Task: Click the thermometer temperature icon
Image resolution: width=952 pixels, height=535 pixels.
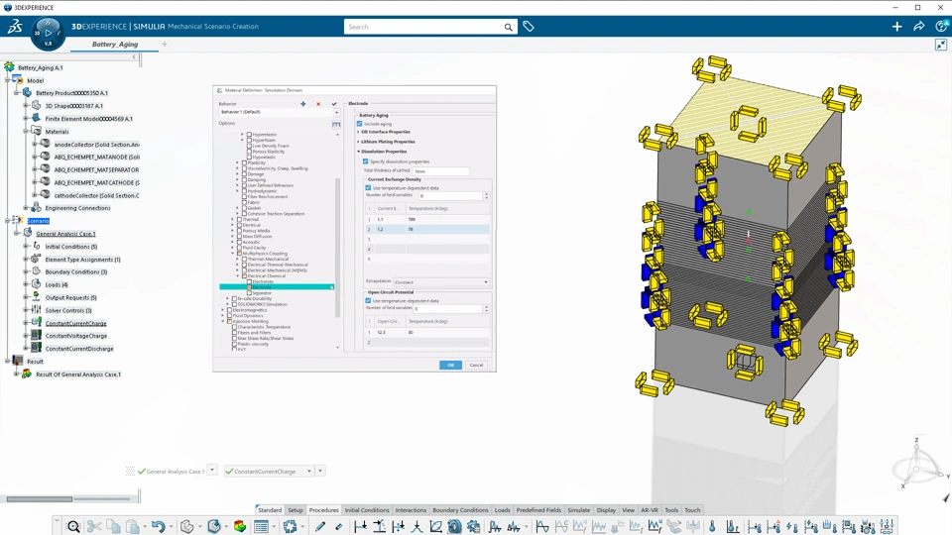Action: point(712,526)
